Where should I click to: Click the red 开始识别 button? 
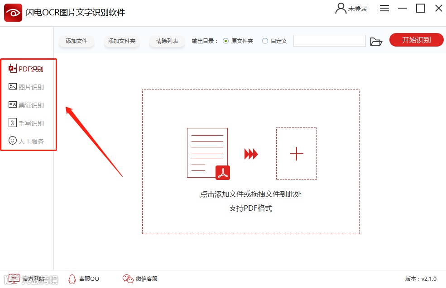click(x=416, y=40)
